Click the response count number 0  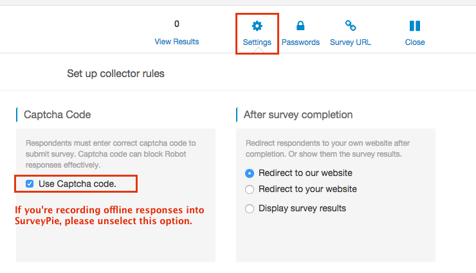[177, 24]
